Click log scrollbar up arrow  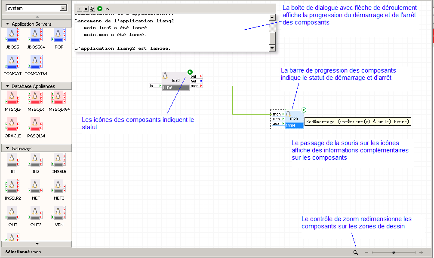[272, 17]
